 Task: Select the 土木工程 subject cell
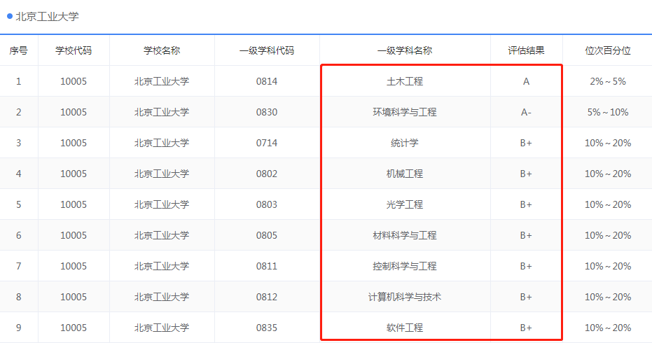tap(405, 81)
